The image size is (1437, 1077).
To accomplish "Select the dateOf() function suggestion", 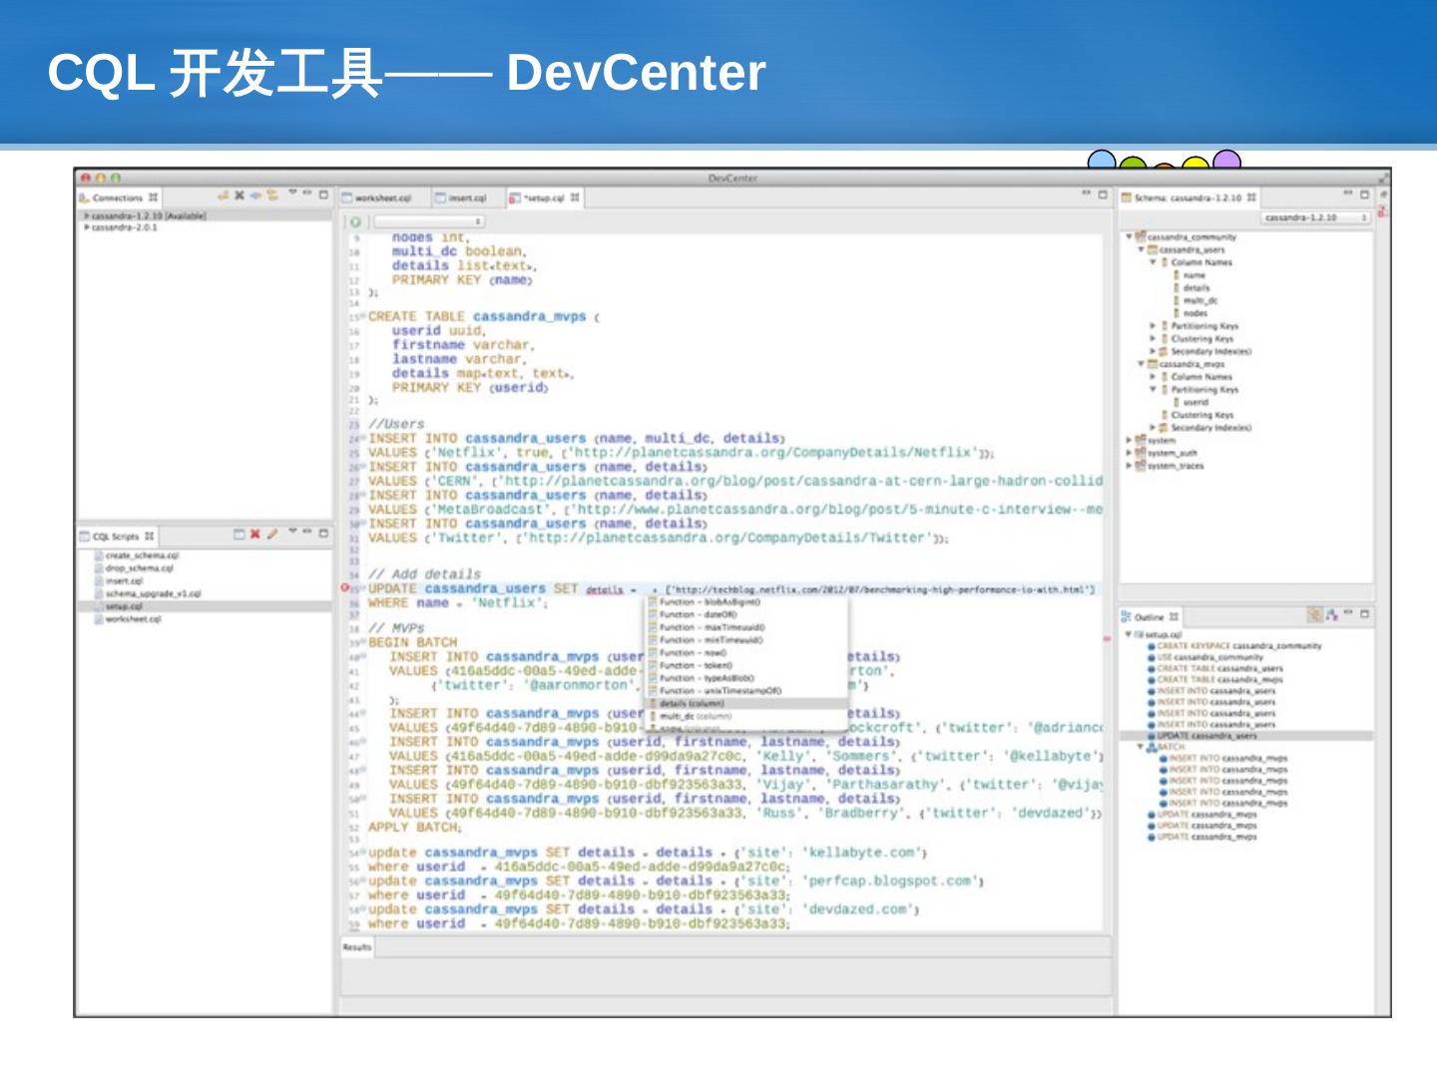I will coord(698,615).
